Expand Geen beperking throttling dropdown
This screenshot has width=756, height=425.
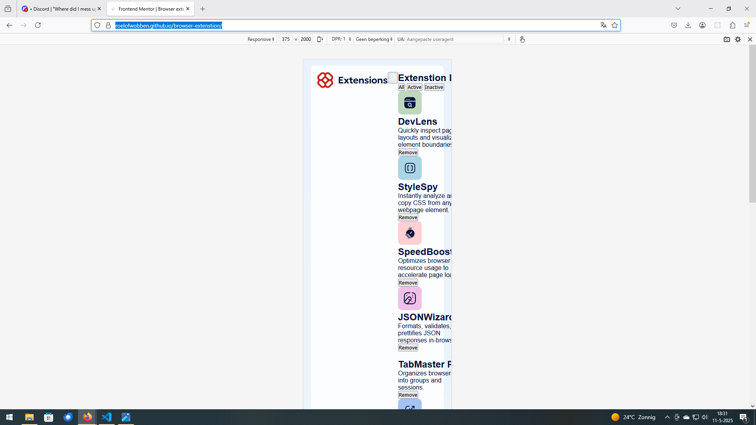point(374,39)
